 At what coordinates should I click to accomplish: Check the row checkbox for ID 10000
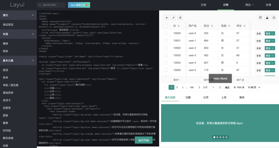(166, 33)
